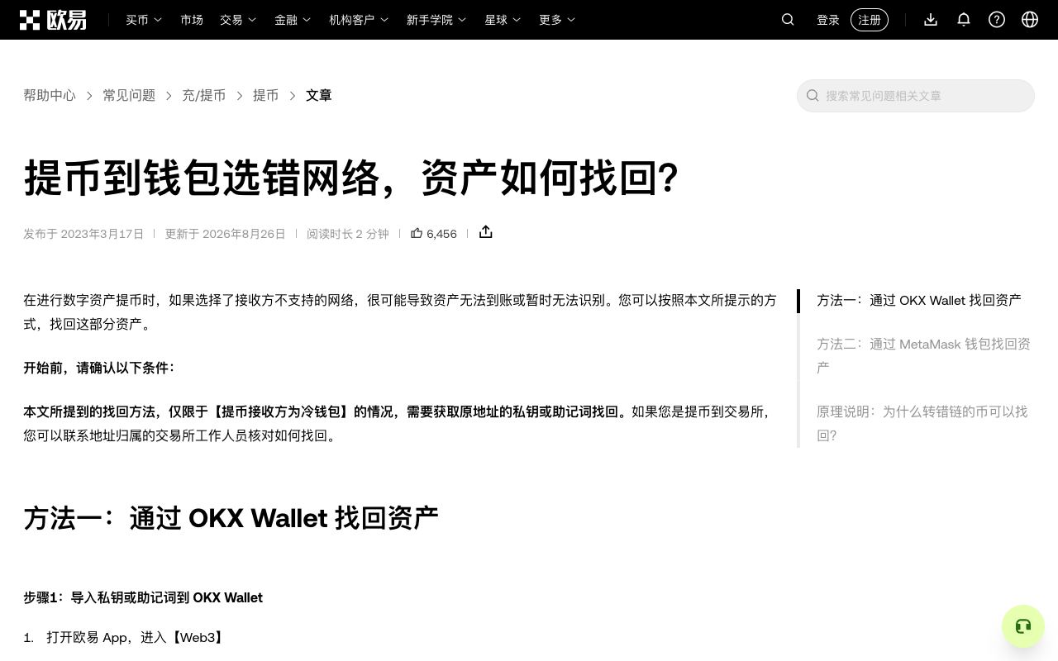Image resolution: width=1058 pixels, height=661 pixels.
Task: Open the search magnifier icon in header
Action: coord(788,20)
